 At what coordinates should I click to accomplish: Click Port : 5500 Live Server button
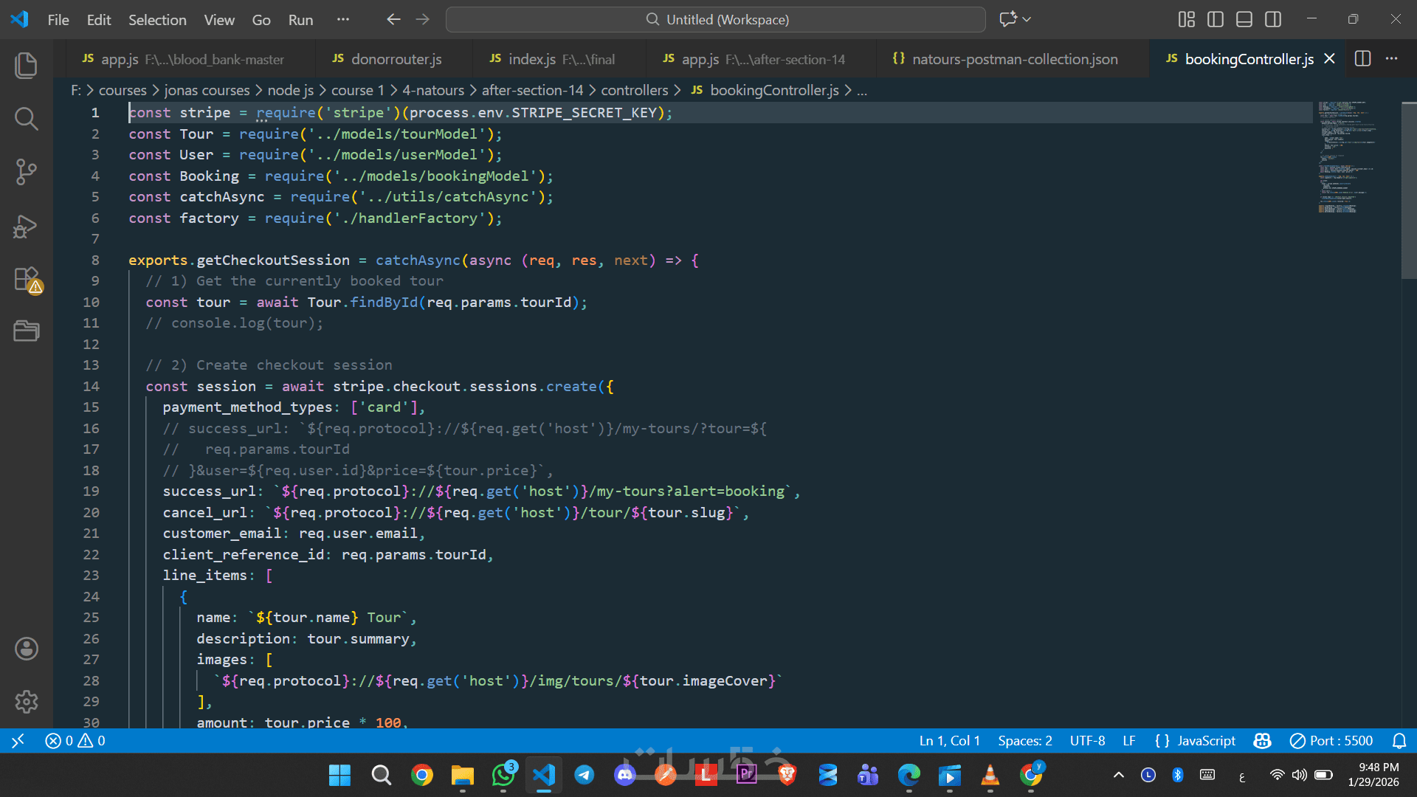1331,741
